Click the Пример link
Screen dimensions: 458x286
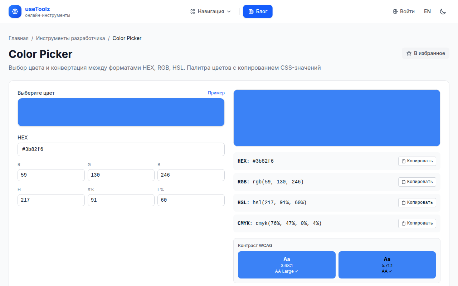point(216,93)
